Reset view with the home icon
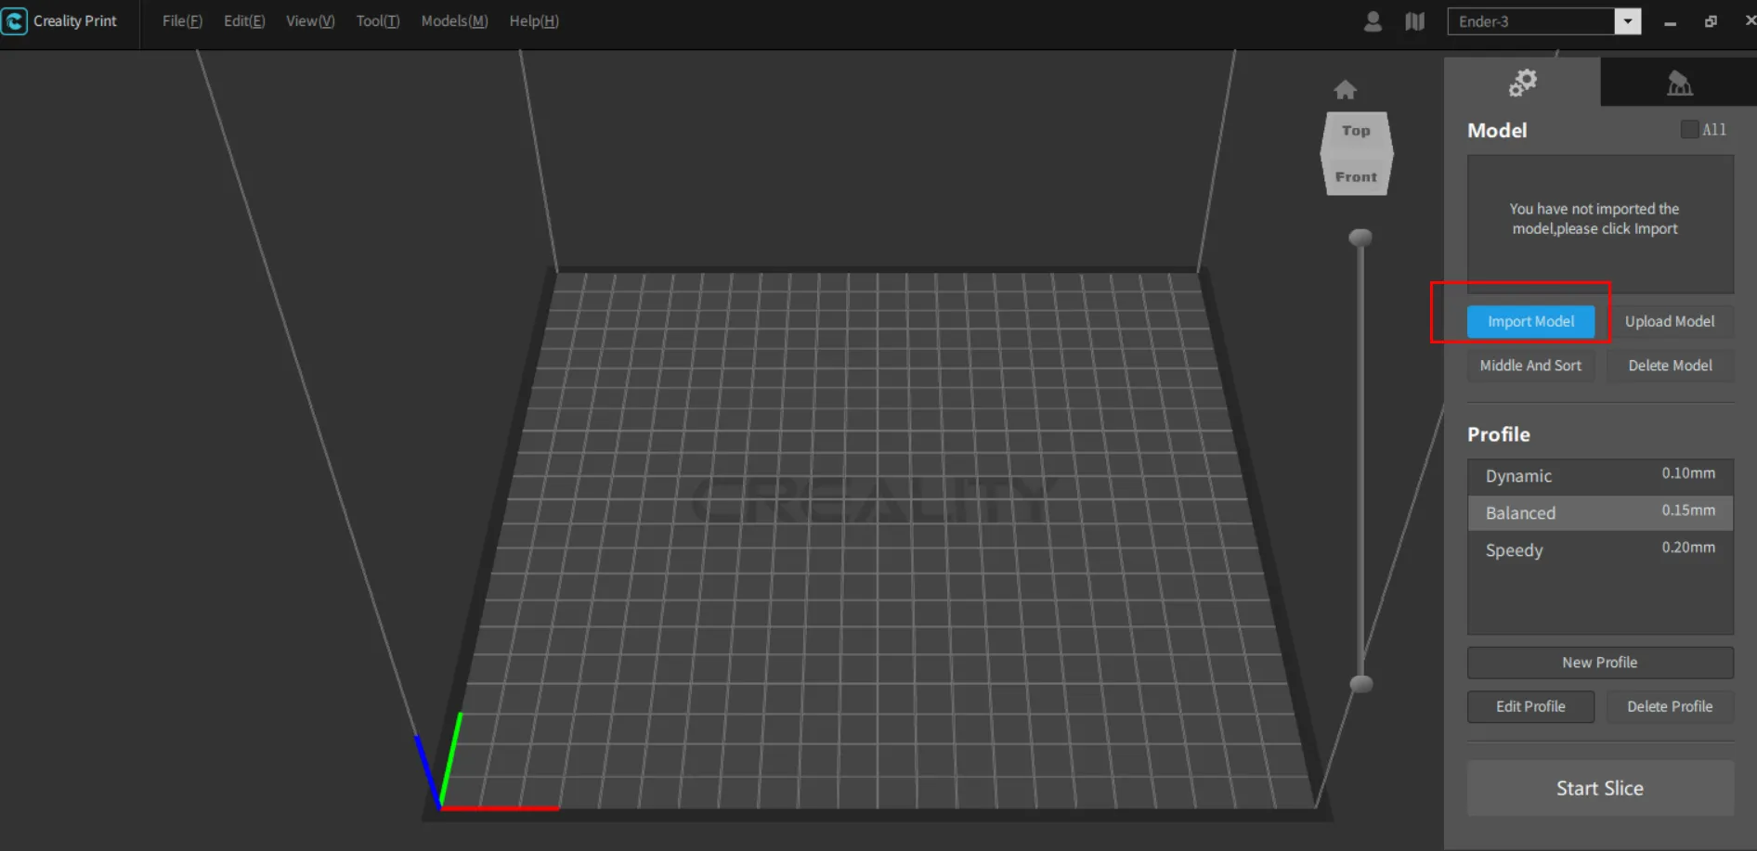 pos(1345,90)
